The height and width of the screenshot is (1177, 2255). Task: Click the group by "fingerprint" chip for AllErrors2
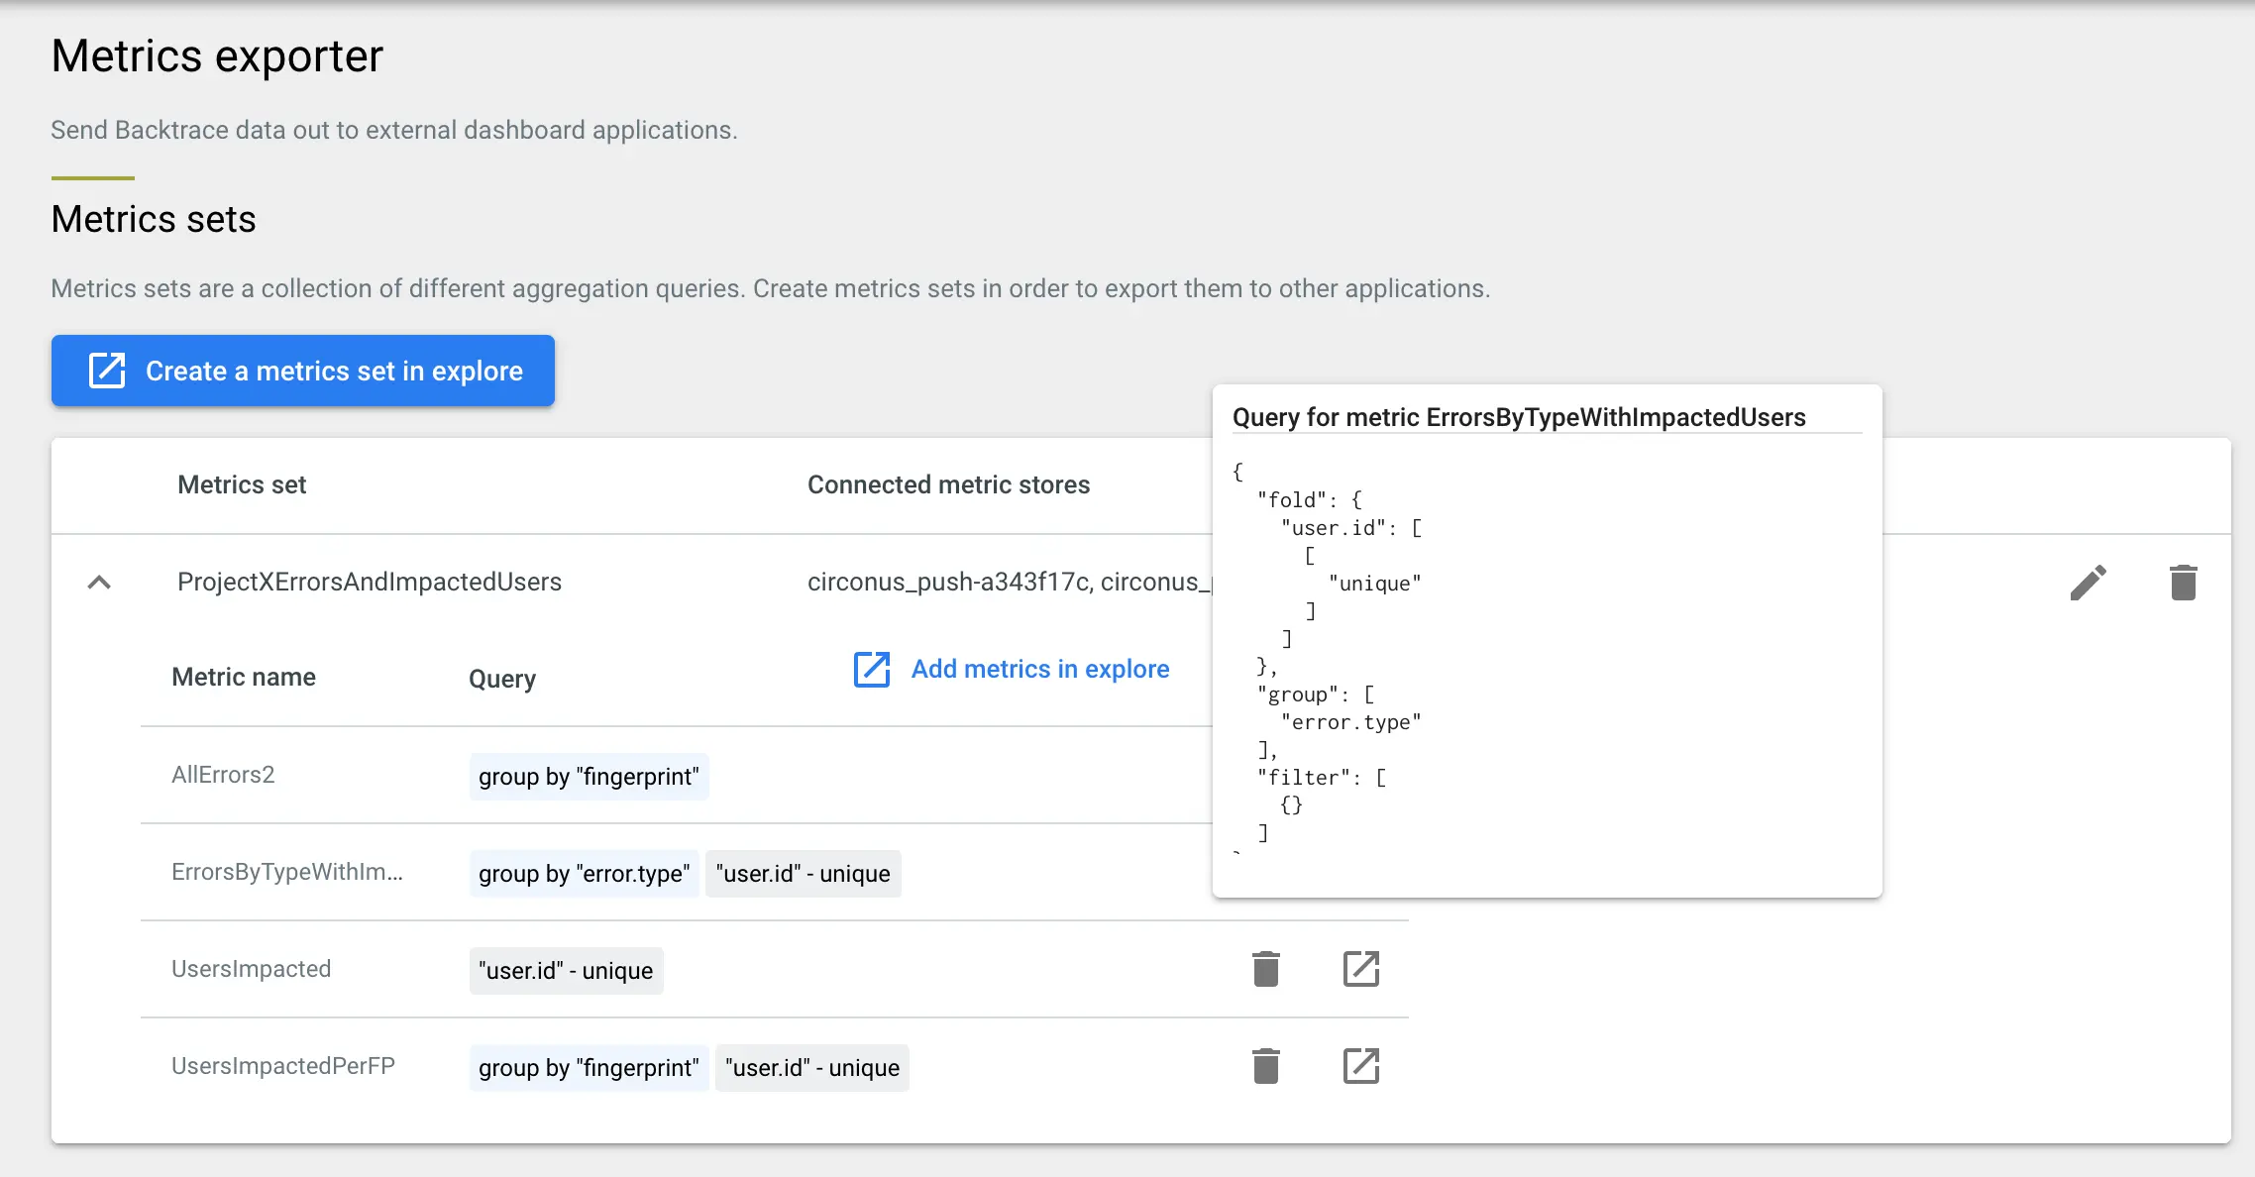pyautogui.click(x=589, y=777)
